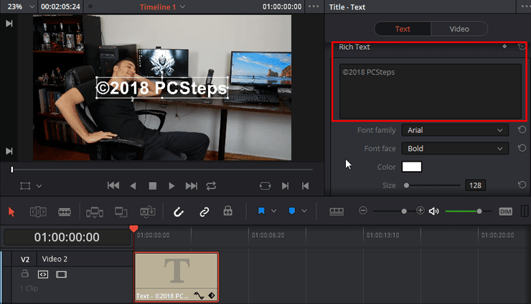Toggle V2 track lock
This screenshot has width=531, height=304.
[x=24, y=274]
